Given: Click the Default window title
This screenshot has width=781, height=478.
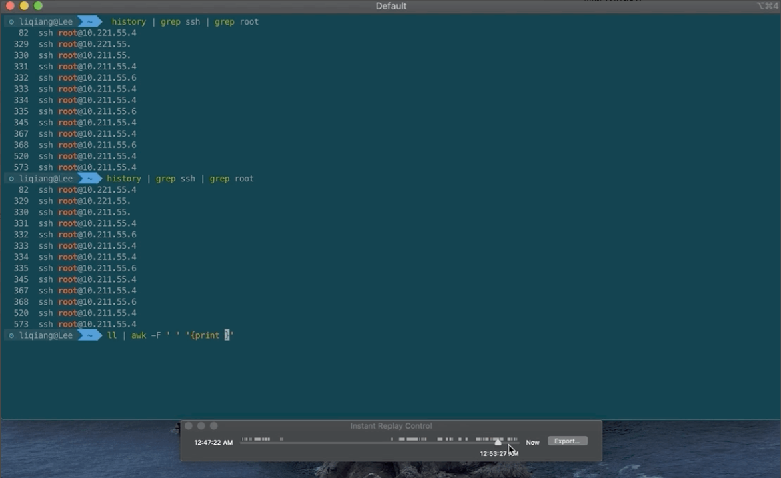Looking at the screenshot, I should 391,6.
